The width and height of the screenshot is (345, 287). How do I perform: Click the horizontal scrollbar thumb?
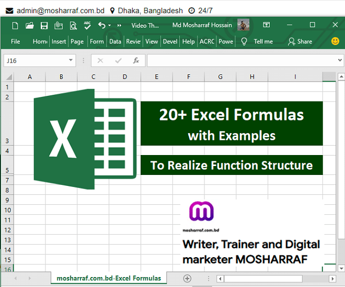click(x=263, y=279)
